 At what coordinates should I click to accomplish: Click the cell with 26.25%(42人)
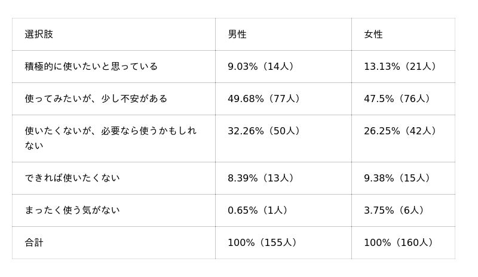click(403, 138)
